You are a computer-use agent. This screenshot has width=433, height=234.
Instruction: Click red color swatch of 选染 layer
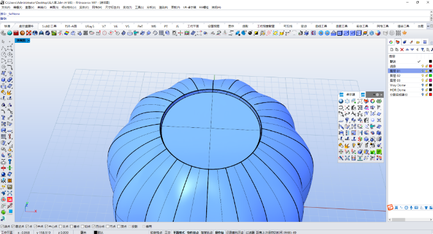coord(430,66)
